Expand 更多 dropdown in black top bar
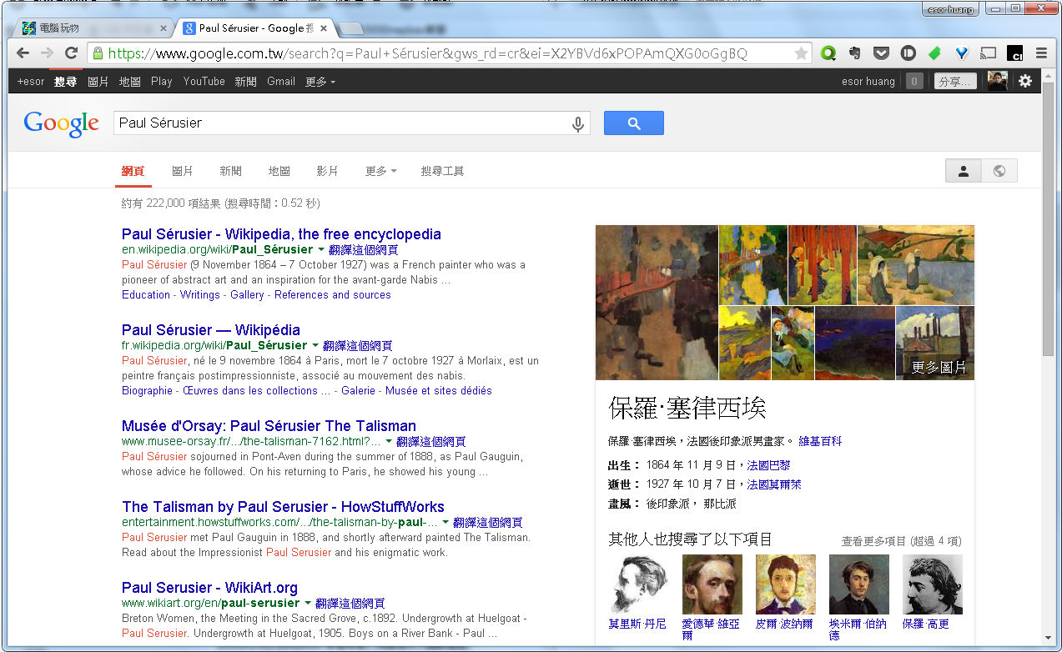The height and width of the screenshot is (652, 1062). [320, 82]
